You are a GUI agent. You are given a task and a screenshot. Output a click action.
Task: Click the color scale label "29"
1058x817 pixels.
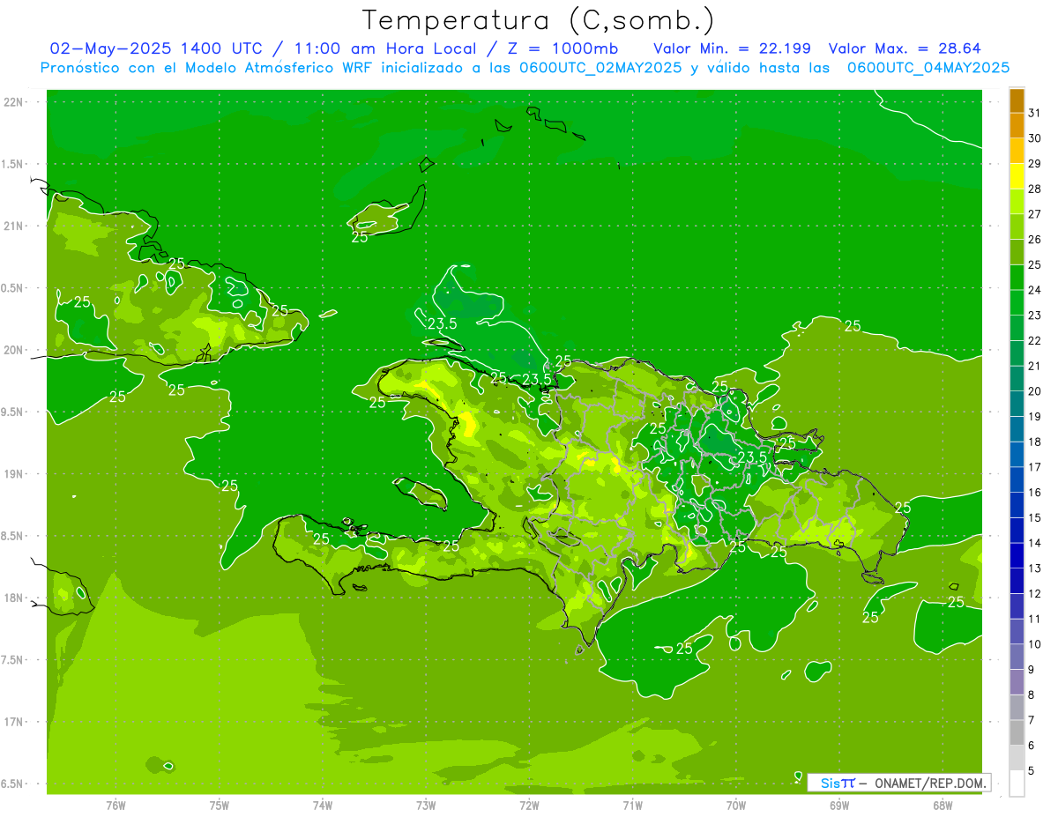click(x=1035, y=163)
